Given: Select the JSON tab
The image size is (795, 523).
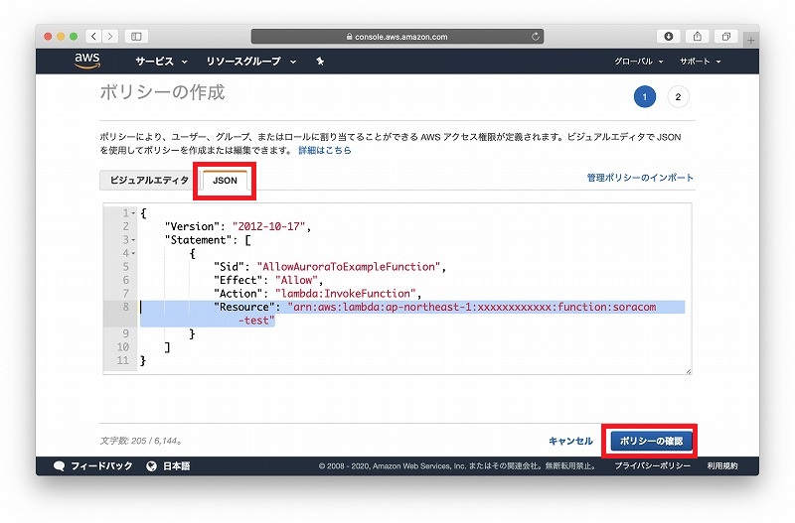Looking at the screenshot, I should click(225, 181).
